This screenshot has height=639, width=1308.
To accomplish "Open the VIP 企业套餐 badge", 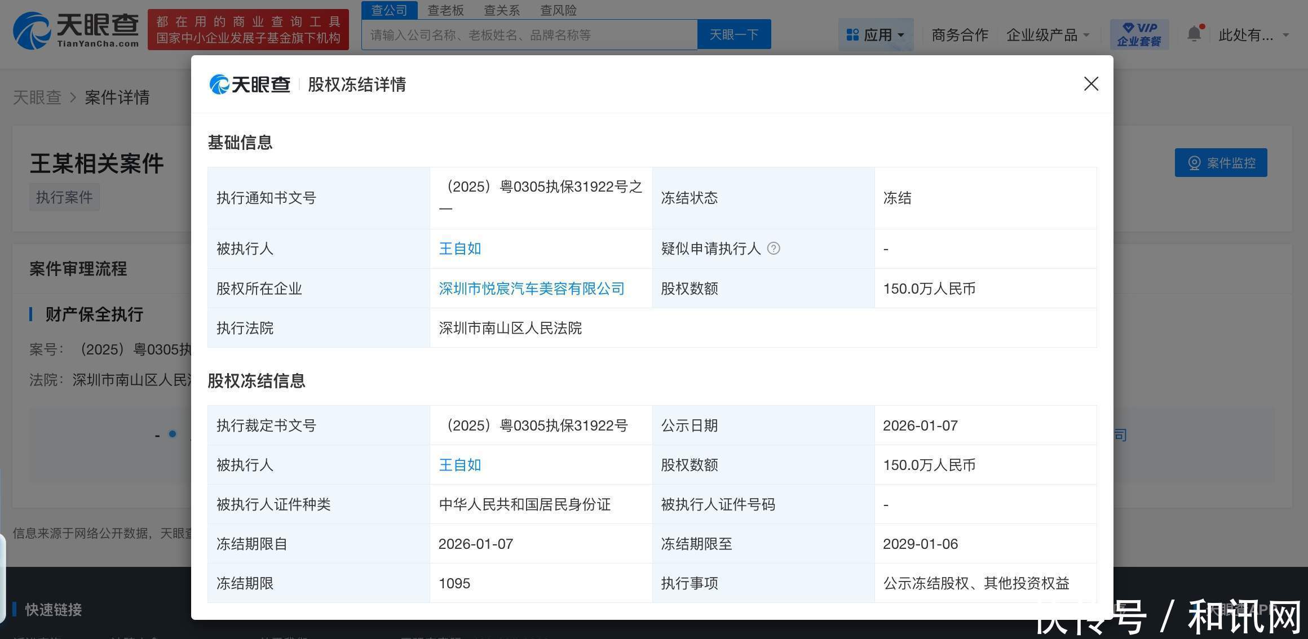I will click(x=1139, y=34).
